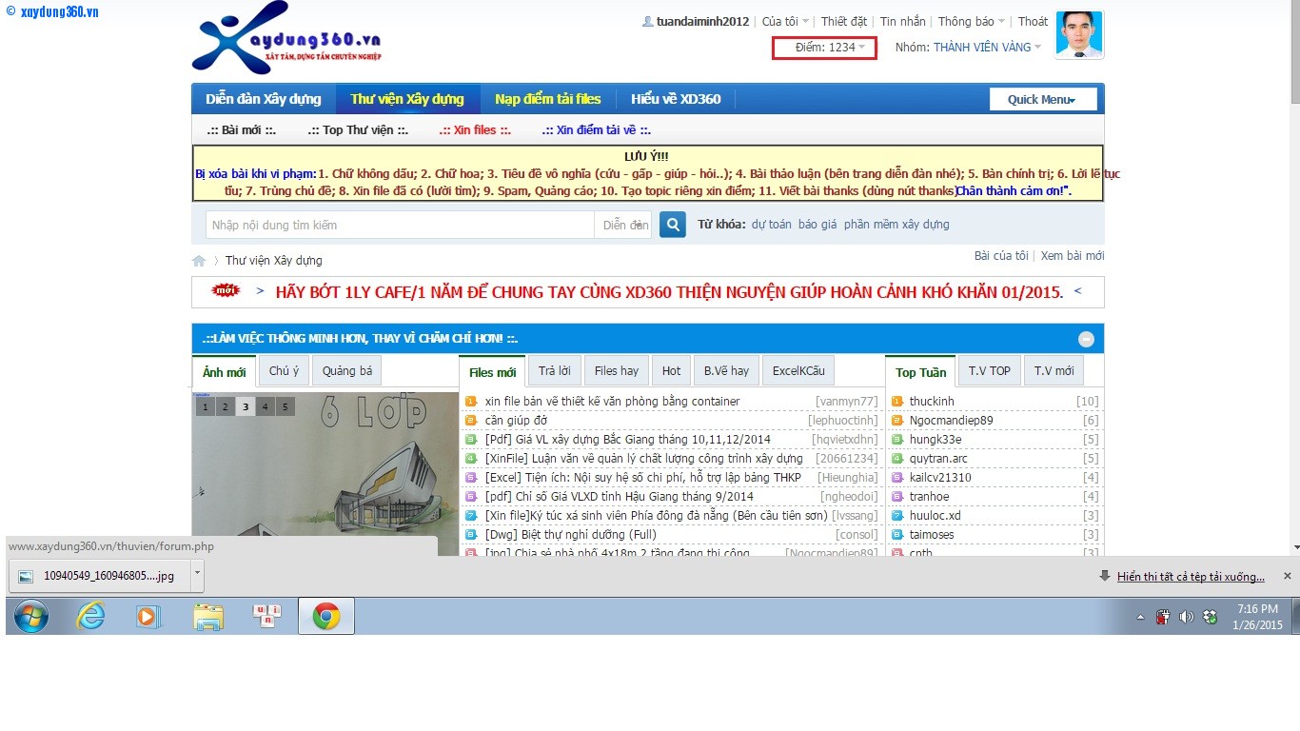Open the 'Điểm: 1234' dropdown
1300x731 pixels.
(x=831, y=47)
